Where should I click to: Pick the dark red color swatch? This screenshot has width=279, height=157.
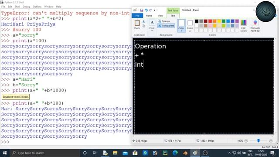point(205,21)
